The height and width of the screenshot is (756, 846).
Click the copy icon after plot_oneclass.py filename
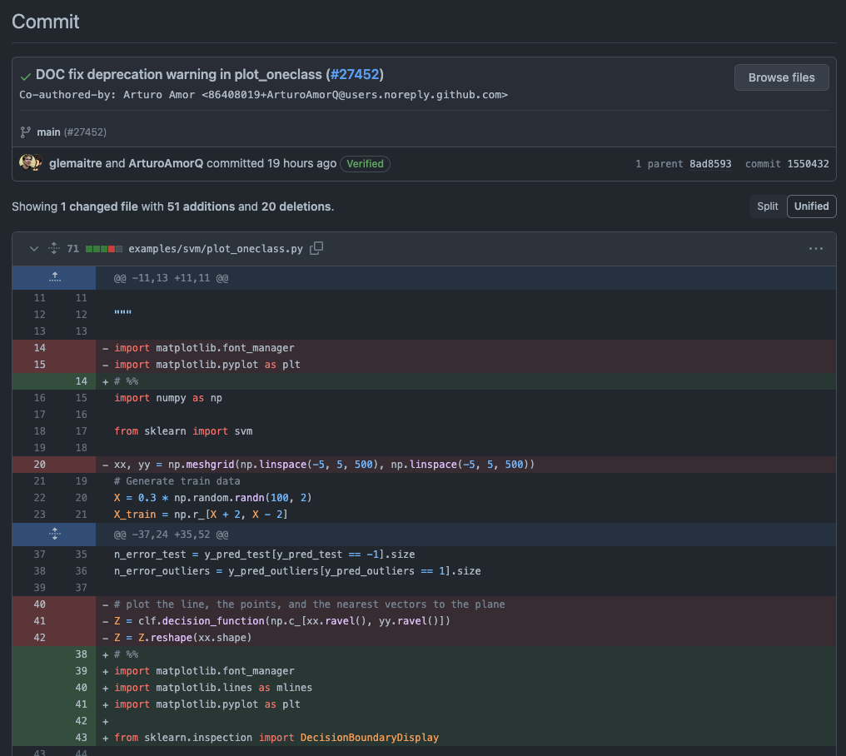click(x=316, y=247)
